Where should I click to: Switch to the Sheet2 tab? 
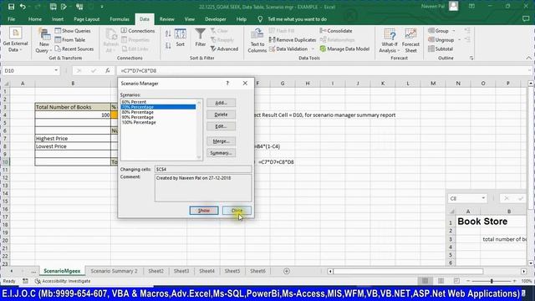(156, 271)
